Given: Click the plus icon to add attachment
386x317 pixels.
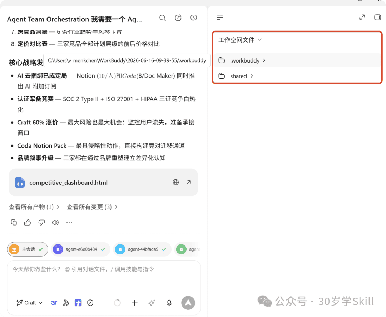Looking at the screenshot, I should [134, 303].
